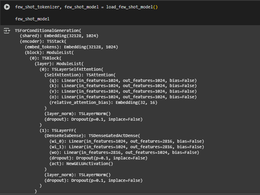260x195 pixels.
Task: Click the 'few_shot_model' second code line
Action: pyautogui.click(x=32, y=19)
